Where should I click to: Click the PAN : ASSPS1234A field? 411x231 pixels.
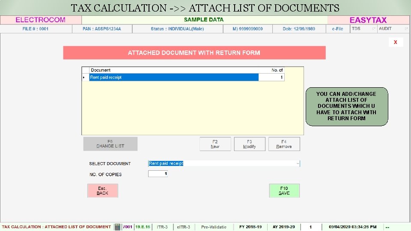(x=102, y=29)
